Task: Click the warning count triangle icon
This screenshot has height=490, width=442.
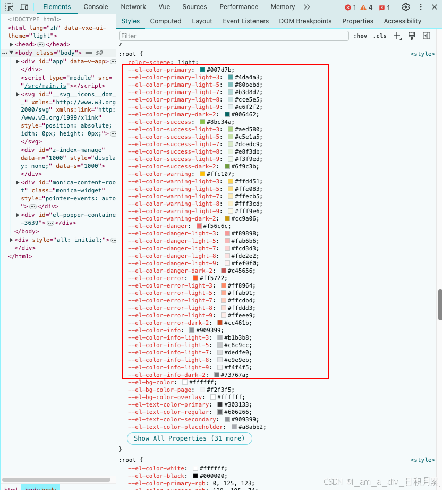Action: [363, 7]
